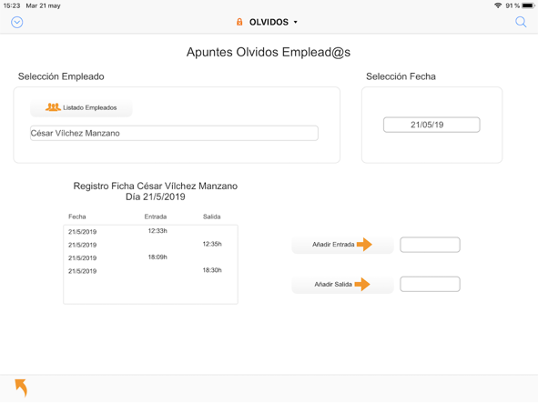538x403 pixels.
Task: Open the Listado Empleados list
Action: (x=81, y=107)
